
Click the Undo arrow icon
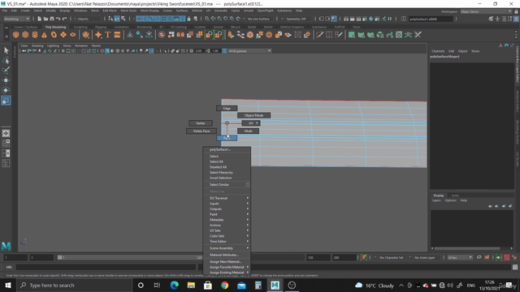click(58, 19)
